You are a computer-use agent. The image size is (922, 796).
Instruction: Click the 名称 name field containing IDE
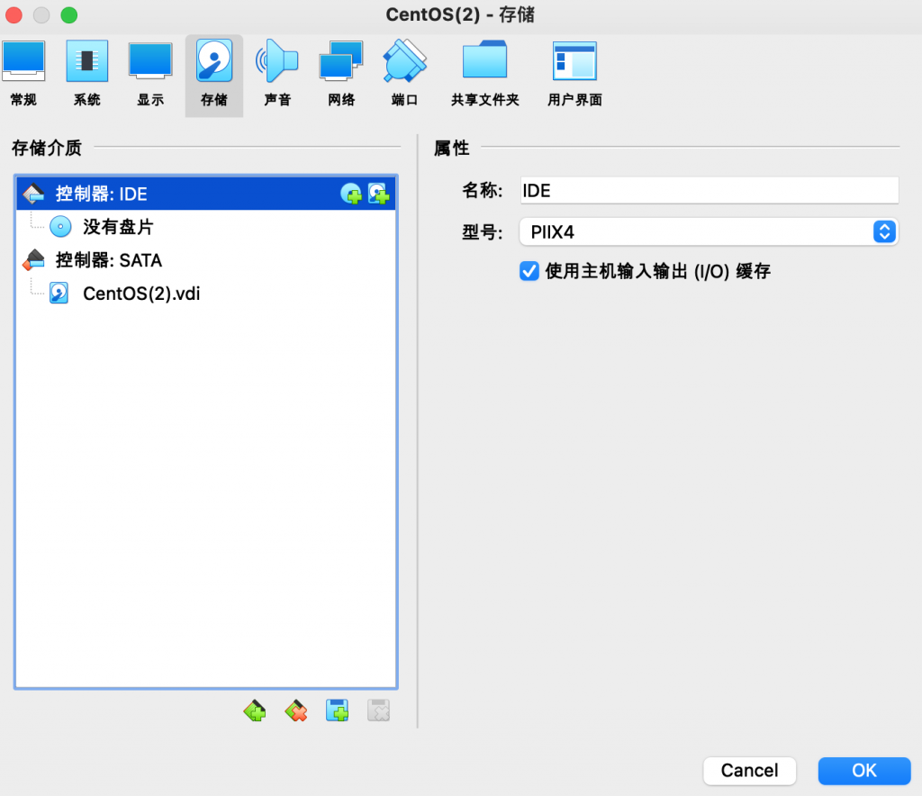(710, 191)
